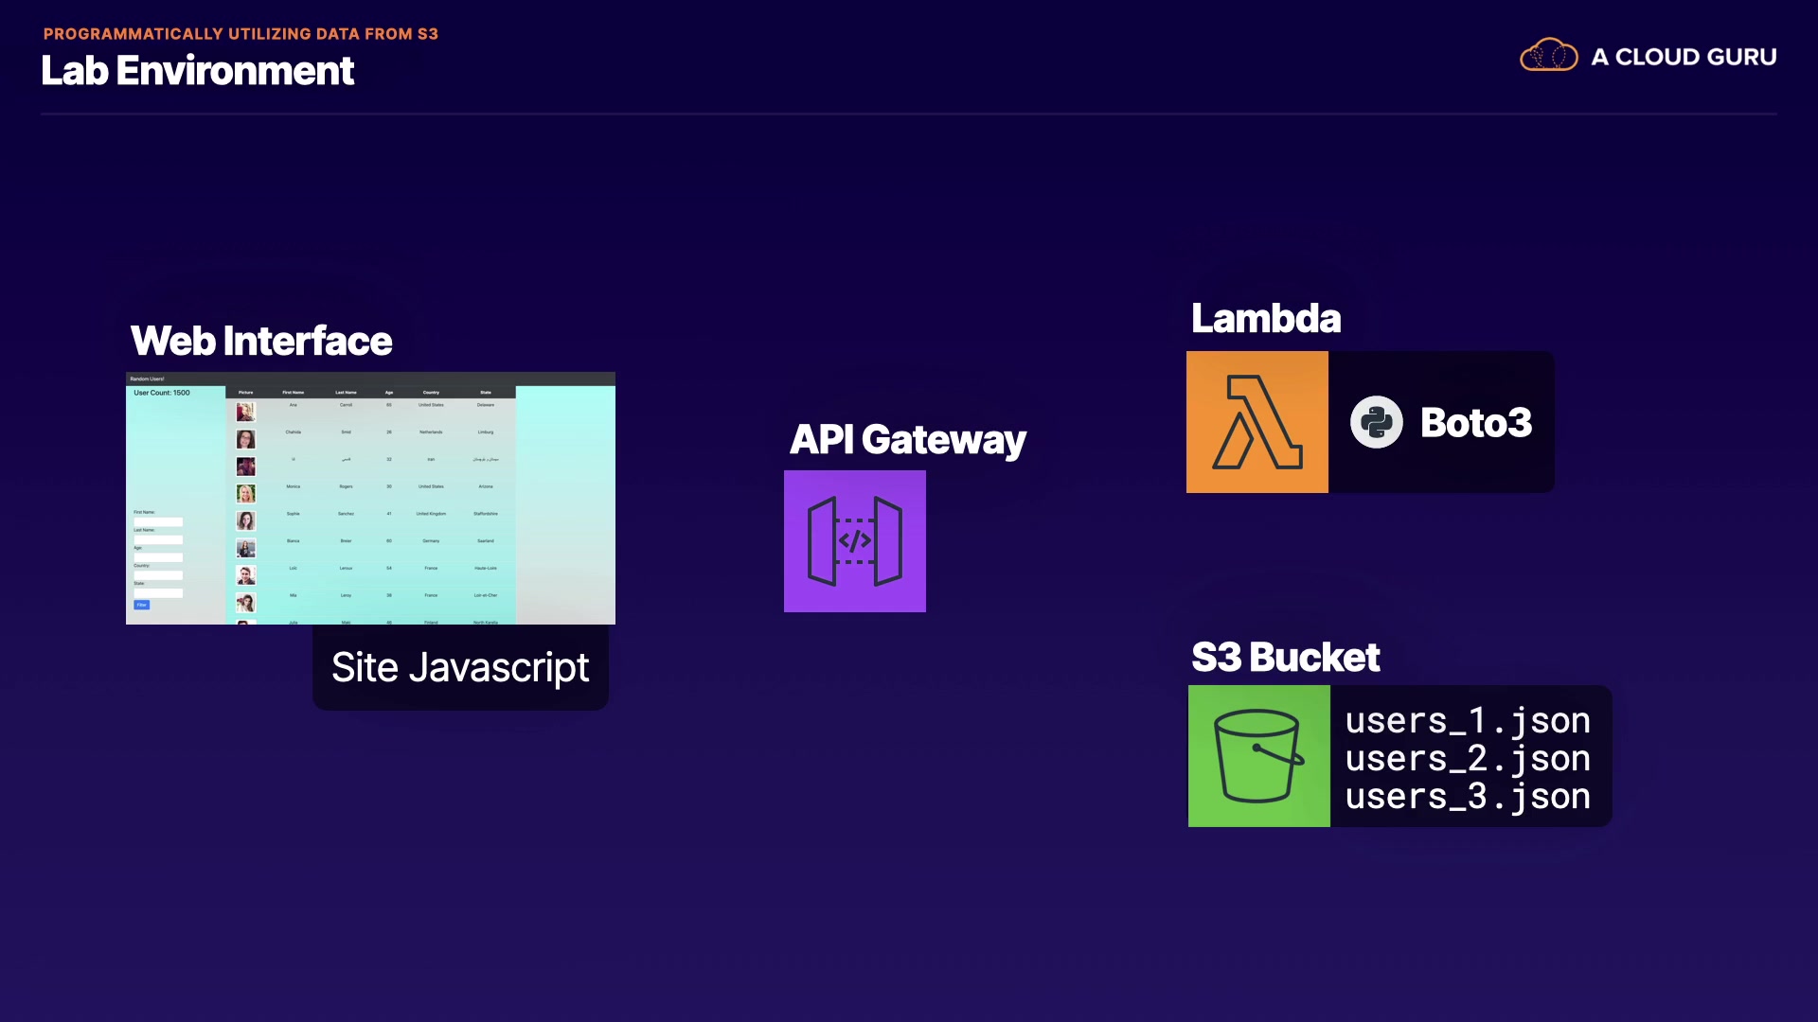The height and width of the screenshot is (1022, 1818).
Task: Click the purple API Gateway icon
Action: pos(854,541)
